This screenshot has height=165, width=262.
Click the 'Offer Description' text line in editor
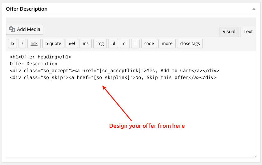[33, 64]
